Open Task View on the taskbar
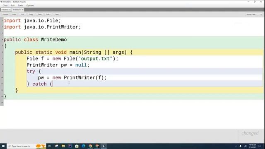 [x=50, y=146]
